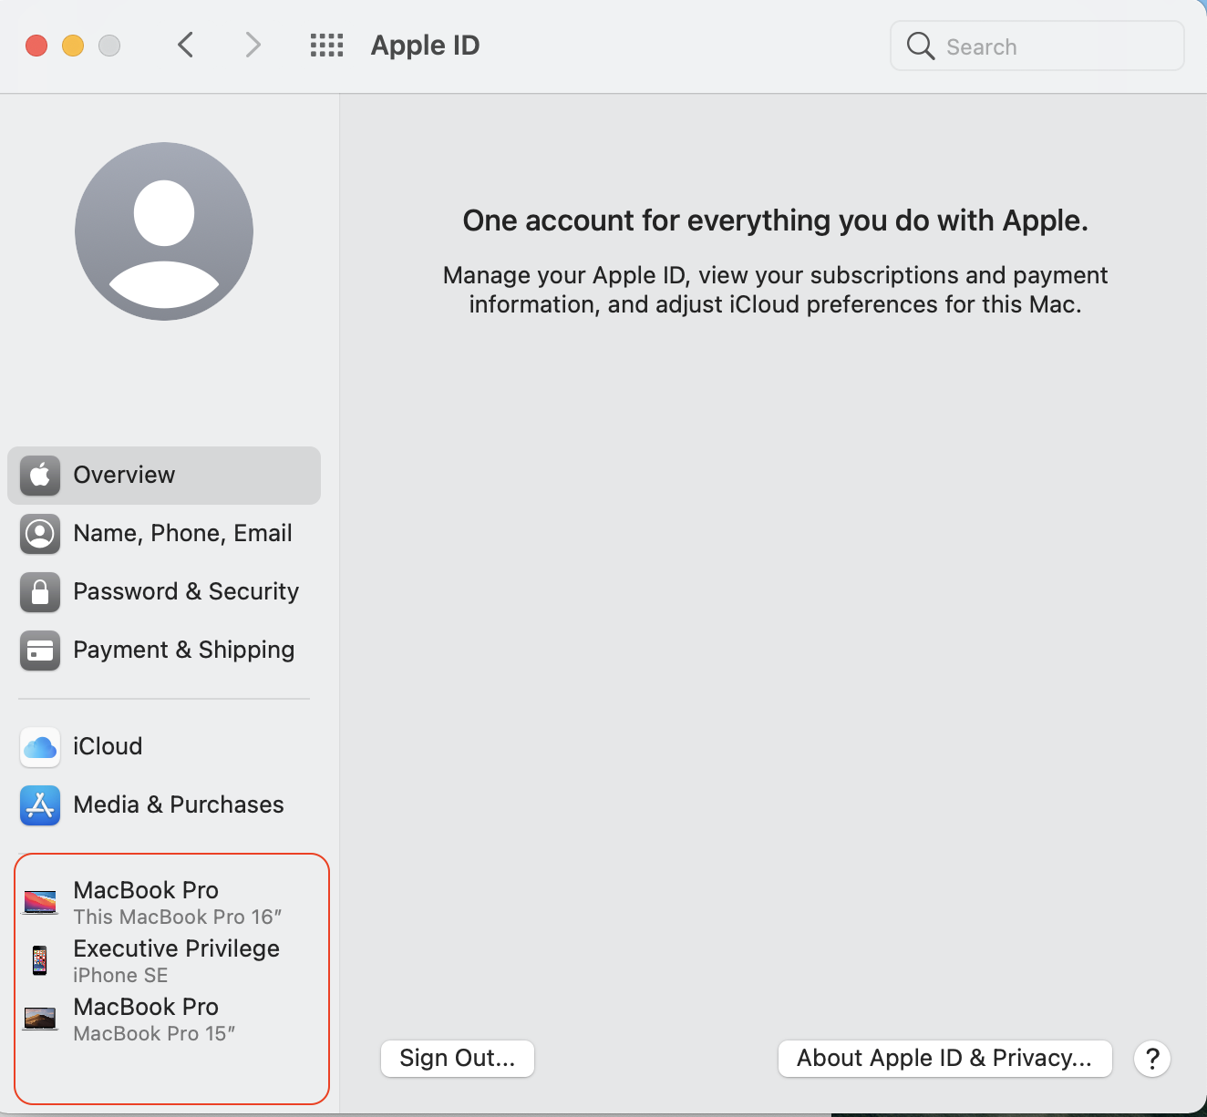Click the iPhone SE device icon

coord(40,960)
